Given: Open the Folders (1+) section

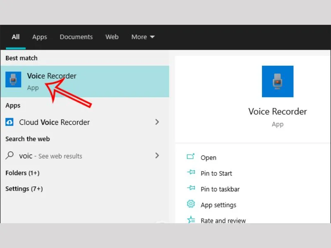Looking at the screenshot, I should (22, 173).
